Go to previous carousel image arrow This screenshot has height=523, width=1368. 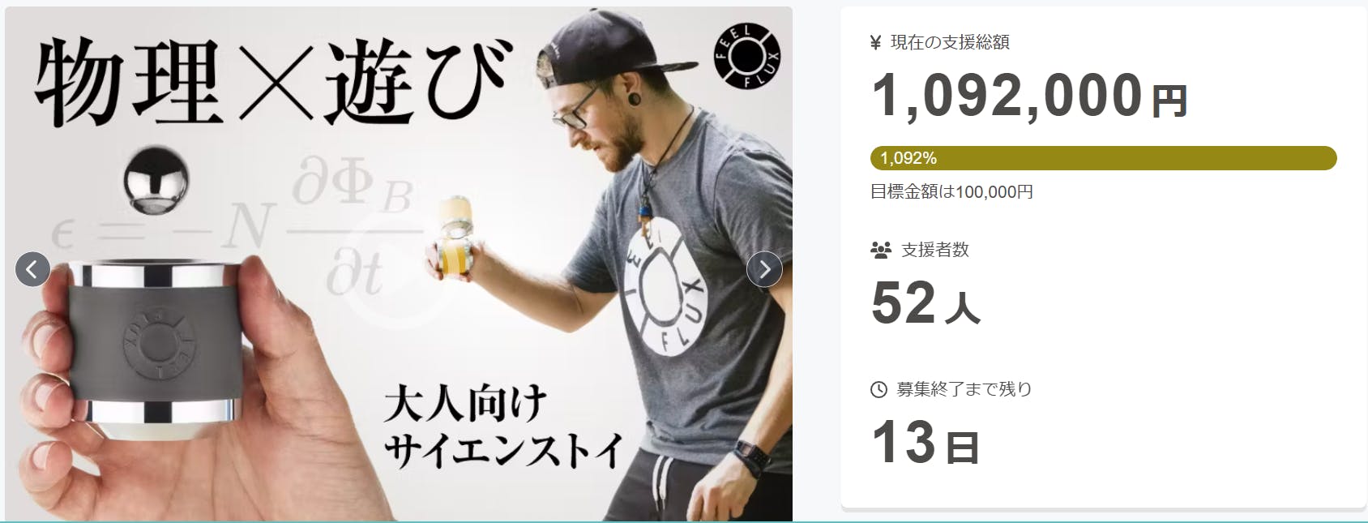(33, 269)
